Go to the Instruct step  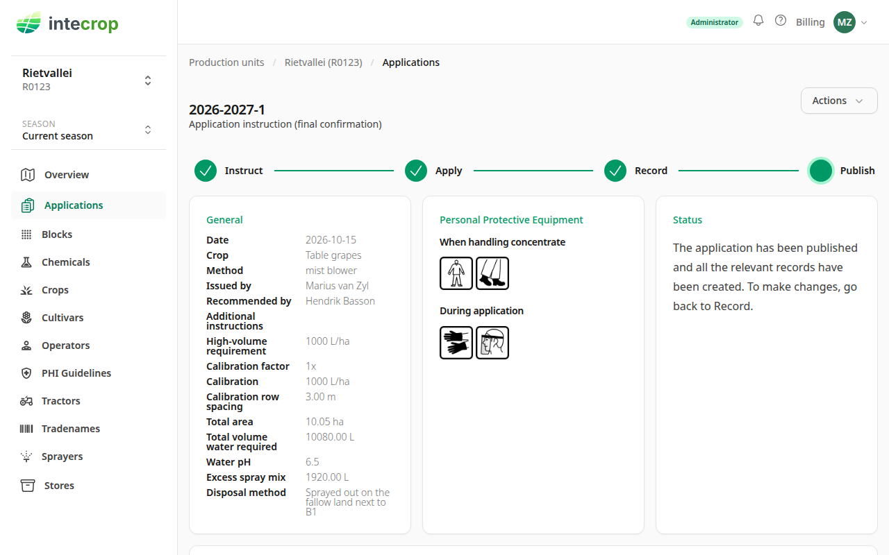[229, 171]
